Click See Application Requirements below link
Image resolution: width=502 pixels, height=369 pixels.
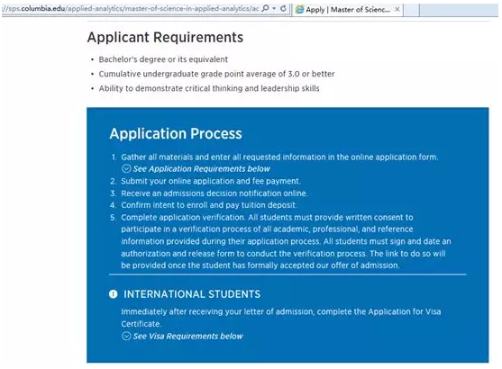pos(201,169)
